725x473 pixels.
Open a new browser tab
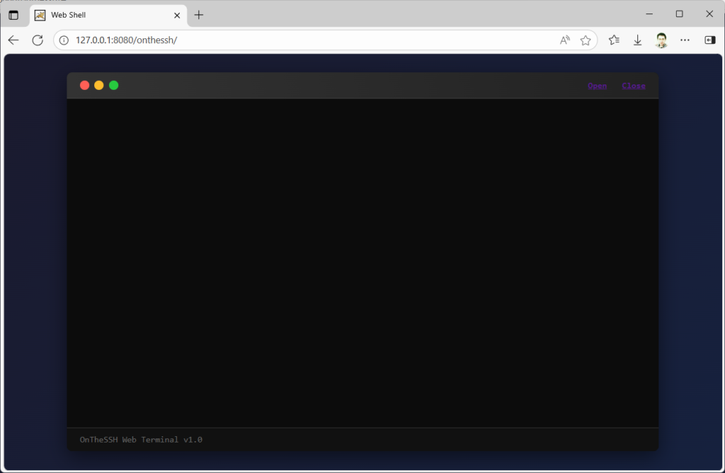199,15
